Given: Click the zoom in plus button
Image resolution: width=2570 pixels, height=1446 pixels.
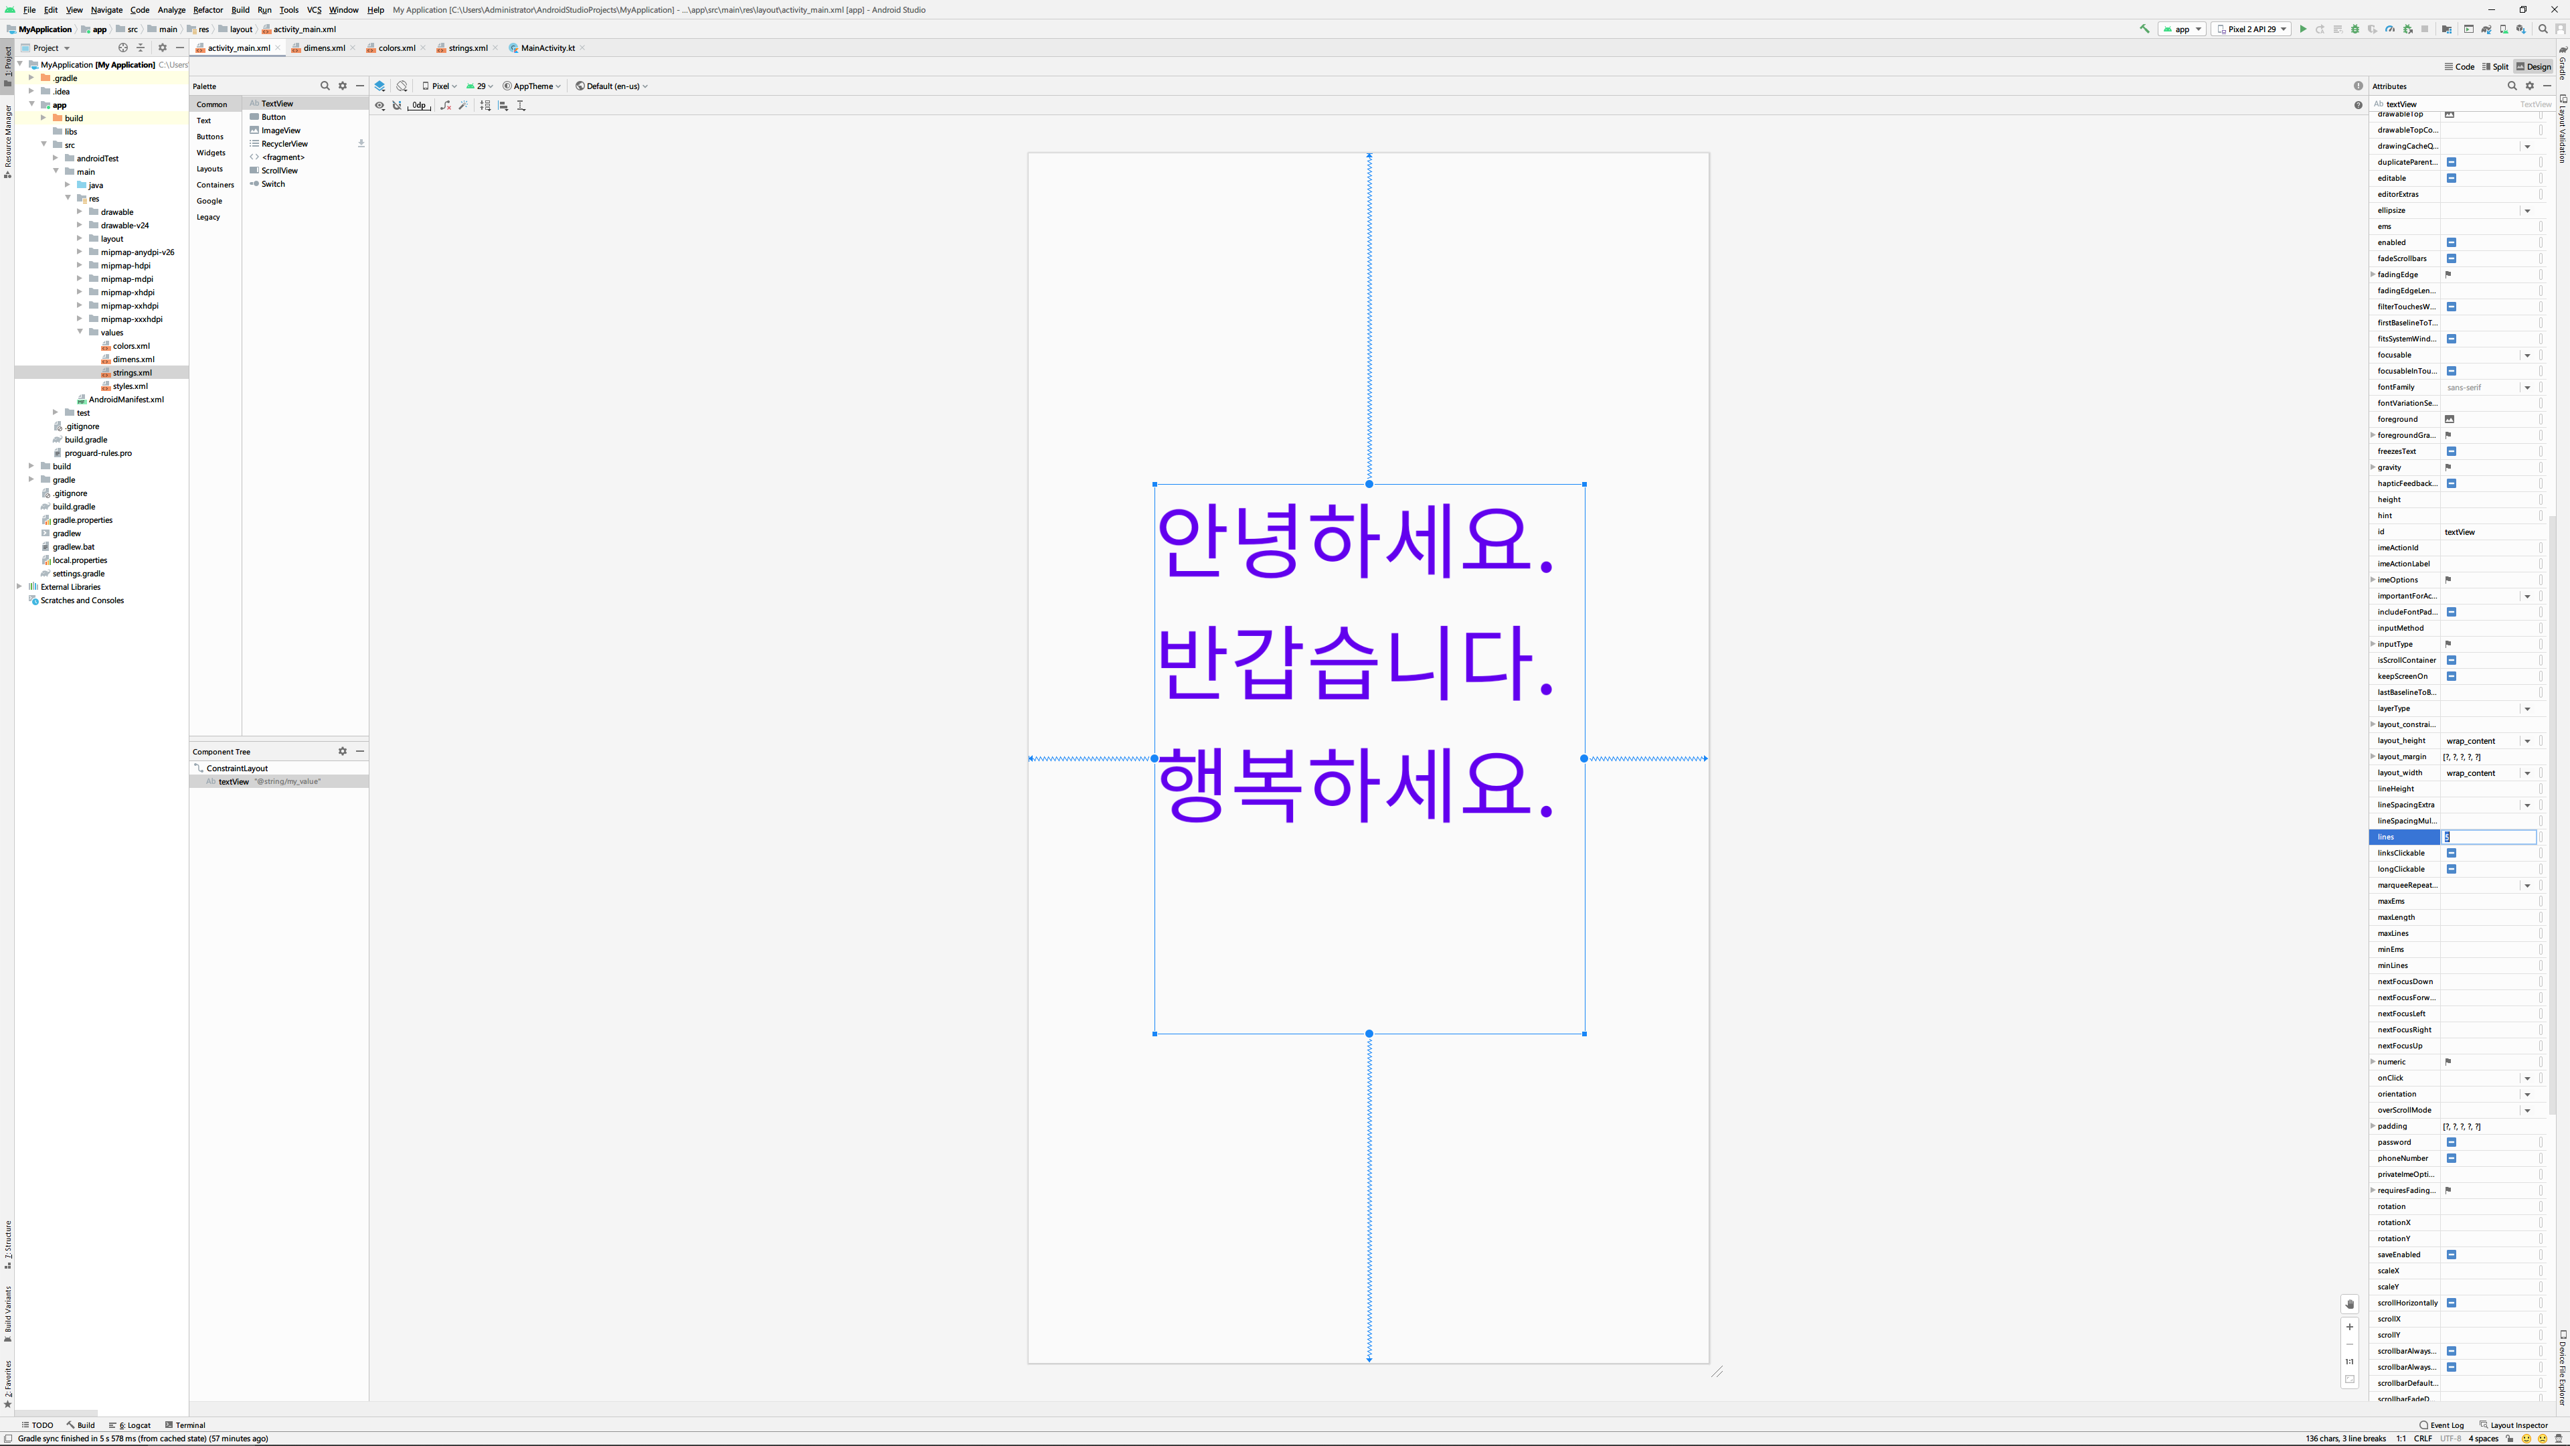Looking at the screenshot, I should click(x=2350, y=1328).
